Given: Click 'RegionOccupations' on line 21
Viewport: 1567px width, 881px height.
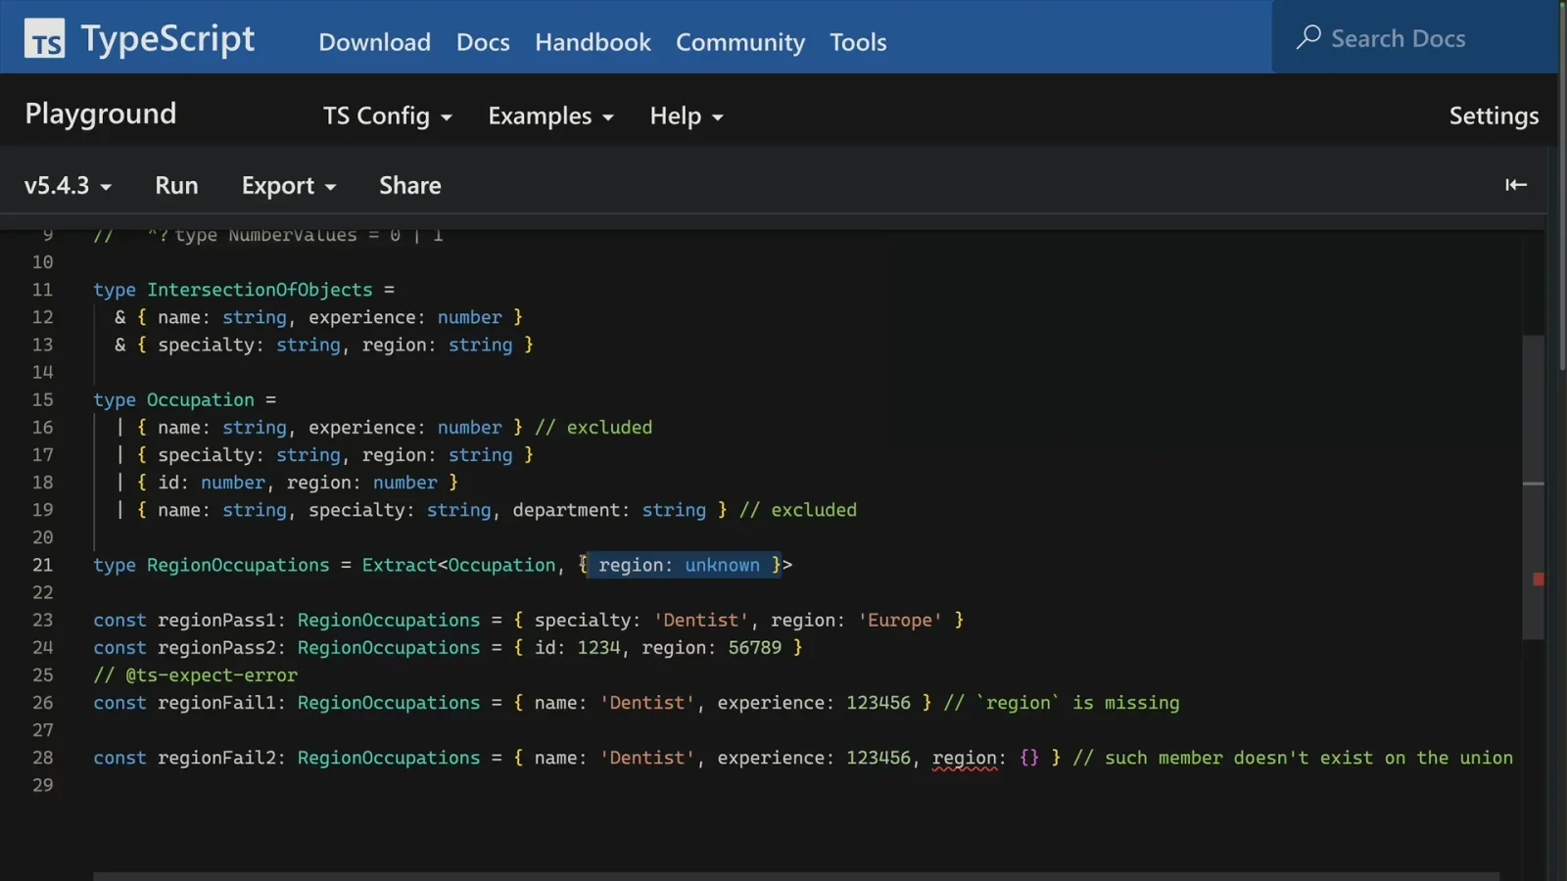Looking at the screenshot, I should 238,565.
